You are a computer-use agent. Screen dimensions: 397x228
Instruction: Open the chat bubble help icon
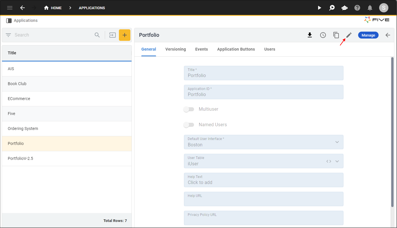click(345, 8)
